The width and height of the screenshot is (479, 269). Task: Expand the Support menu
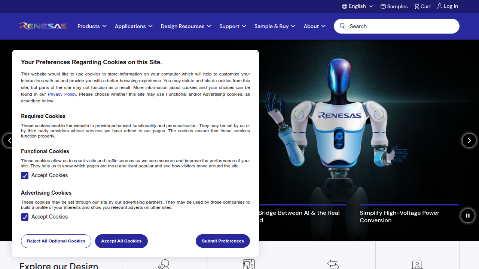[233, 26]
